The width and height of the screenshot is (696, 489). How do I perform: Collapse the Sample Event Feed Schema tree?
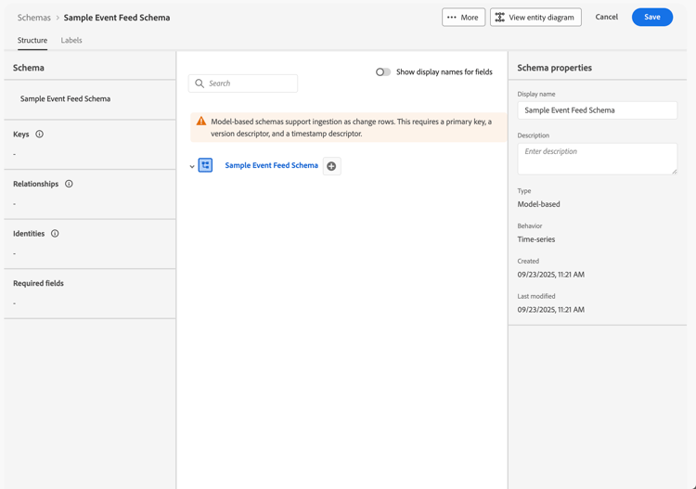(x=192, y=167)
